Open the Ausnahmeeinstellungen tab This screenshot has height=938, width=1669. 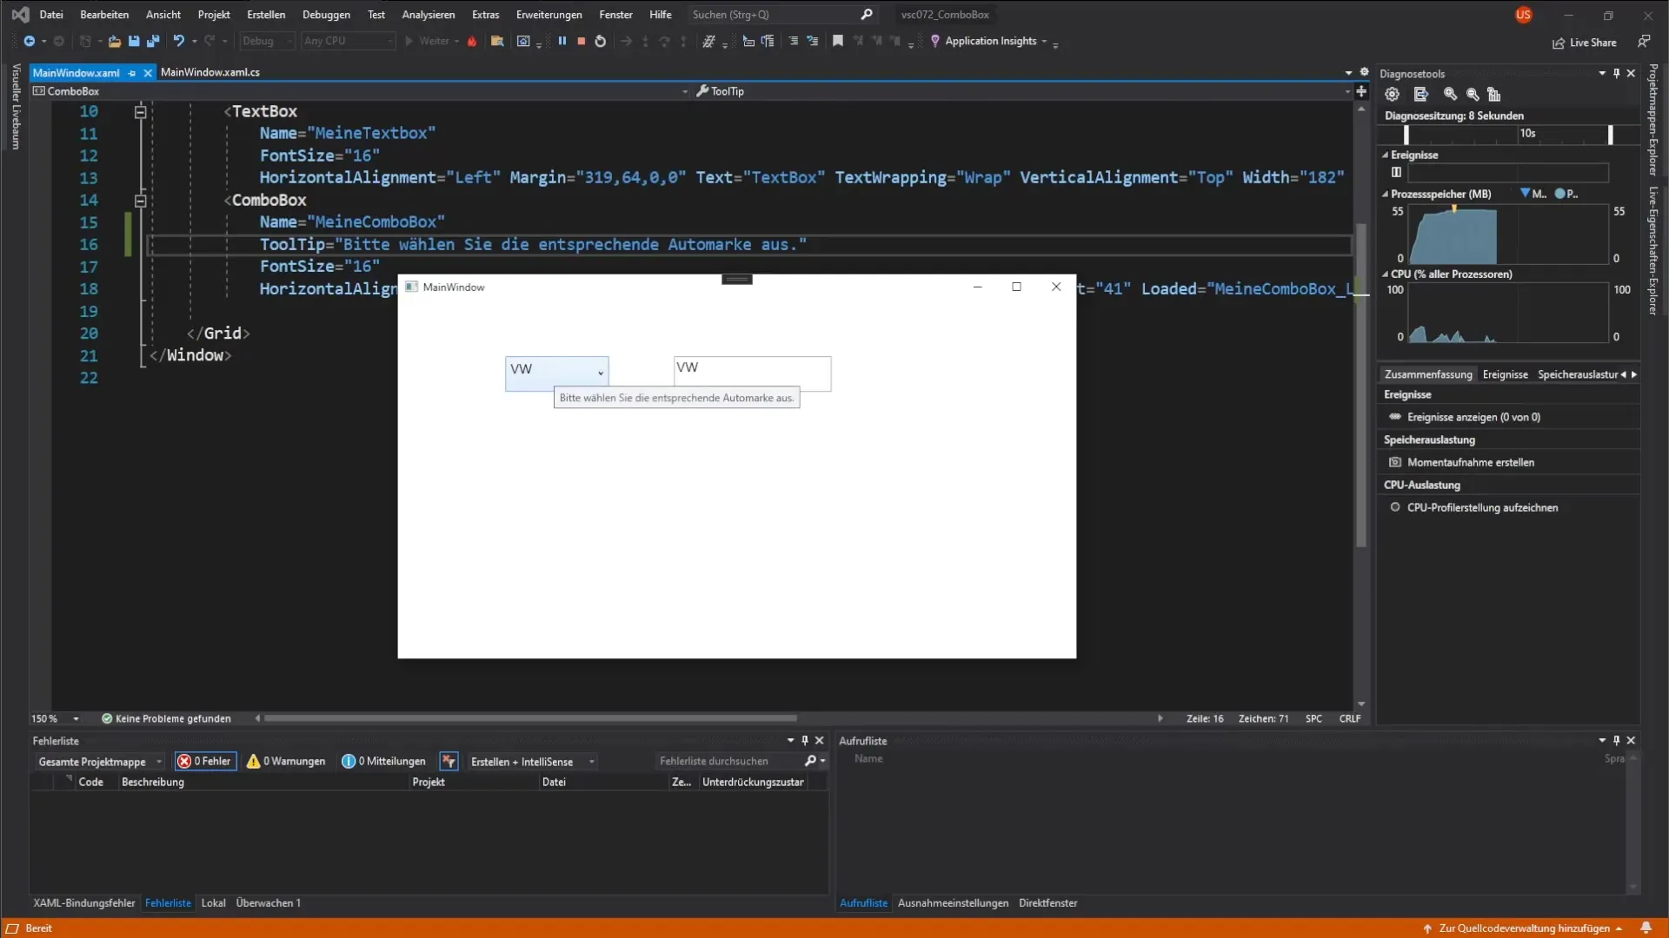click(x=953, y=903)
